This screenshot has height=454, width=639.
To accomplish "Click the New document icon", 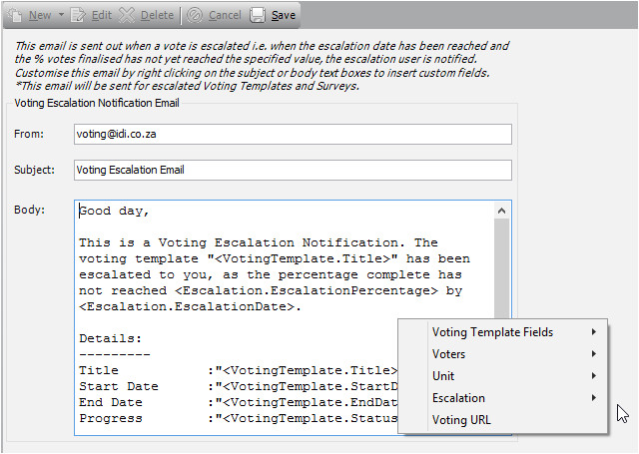I will point(15,15).
